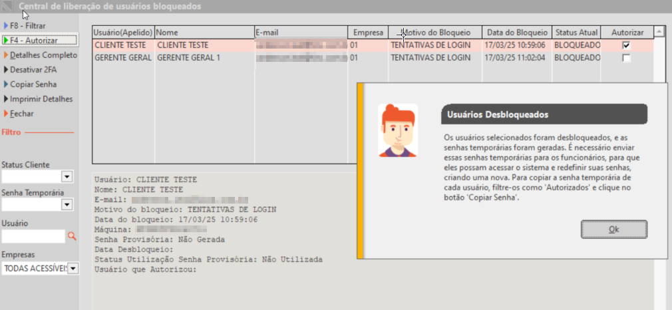This screenshot has width=672, height=310.
Task: Click the Usuários Desbloqueados dialog header
Action: pyautogui.click(x=544, y=114)
